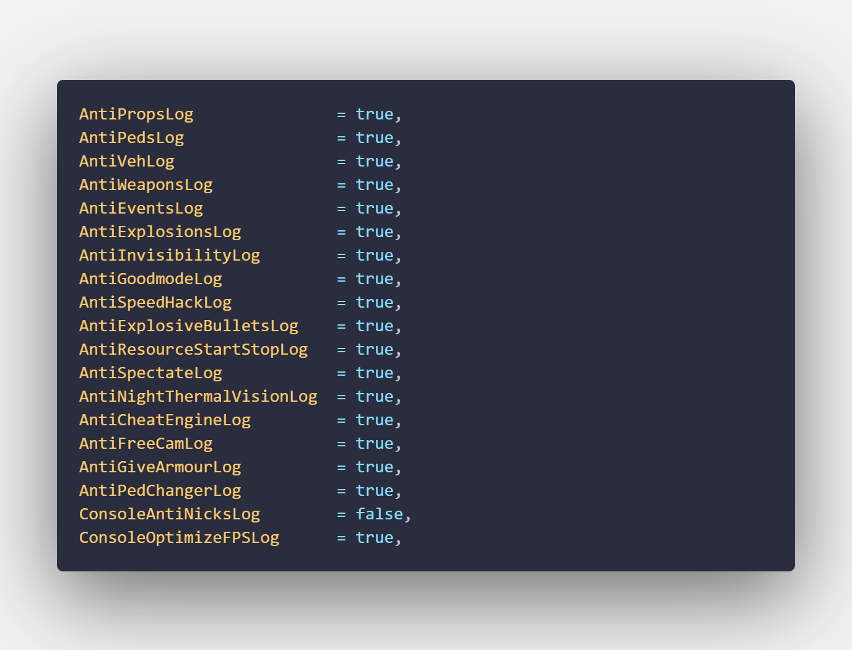Place cursor on AntiExplosionsLog key
Screen dimensions: 852x650
pos(160,232)
